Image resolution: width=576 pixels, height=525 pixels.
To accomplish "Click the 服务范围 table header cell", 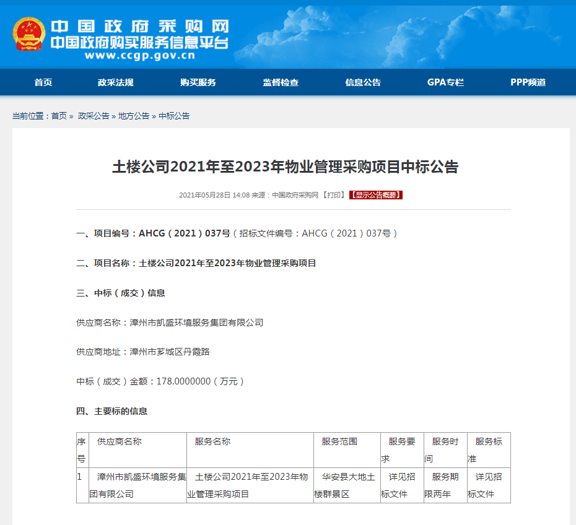I will pyautogui.click(x=347, y=450).
